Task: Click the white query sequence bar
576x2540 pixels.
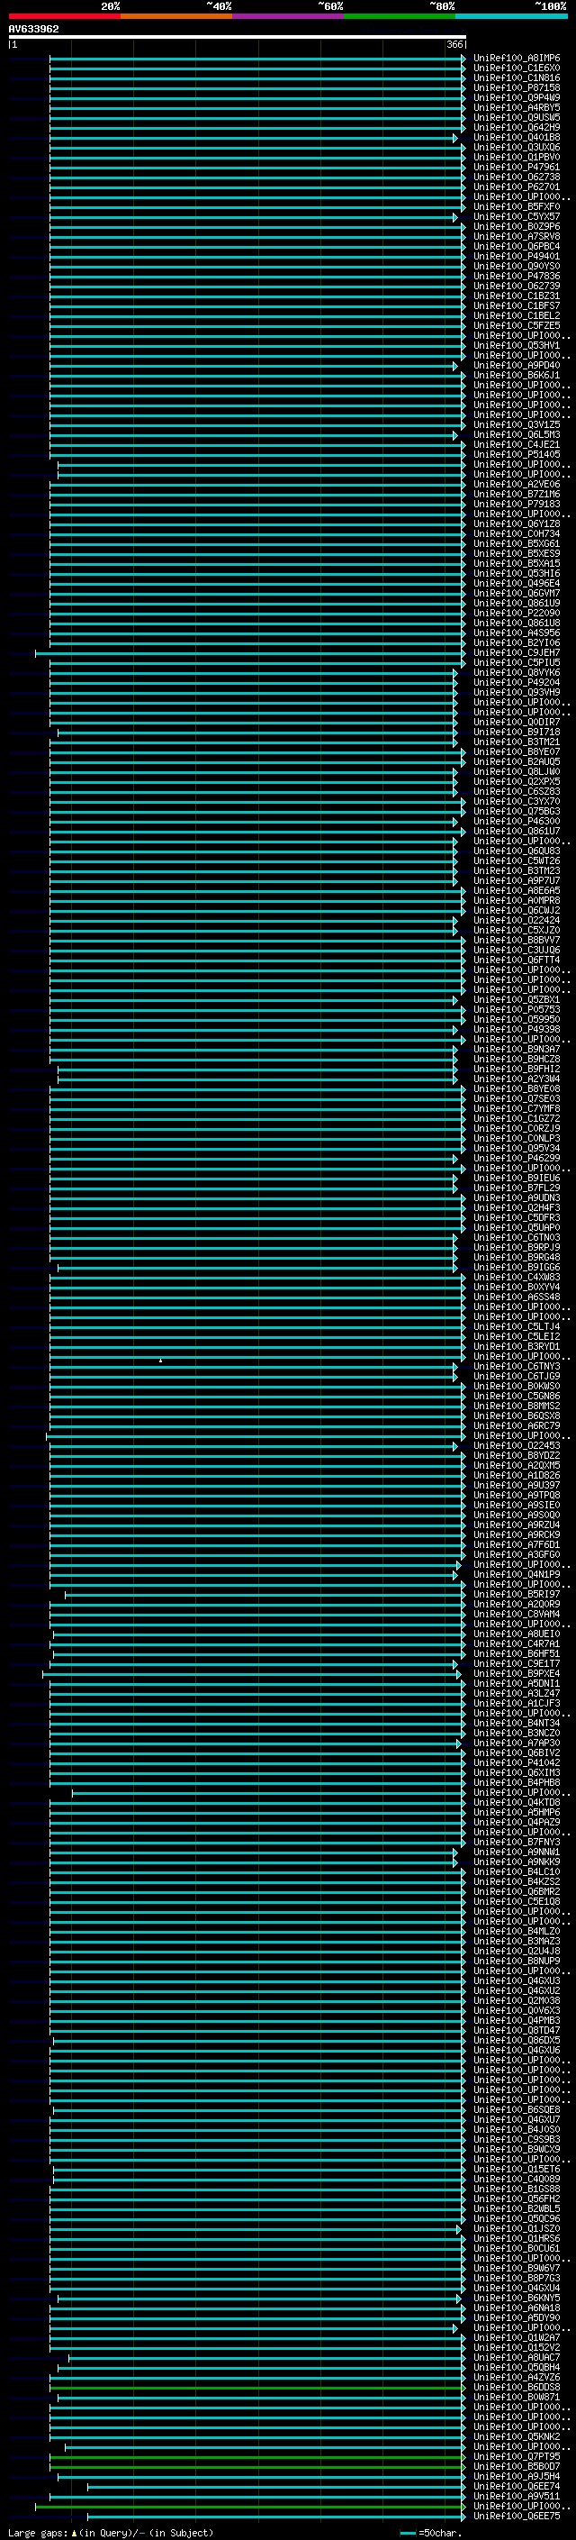Action: pyautogui.click(x=238, y=36)
